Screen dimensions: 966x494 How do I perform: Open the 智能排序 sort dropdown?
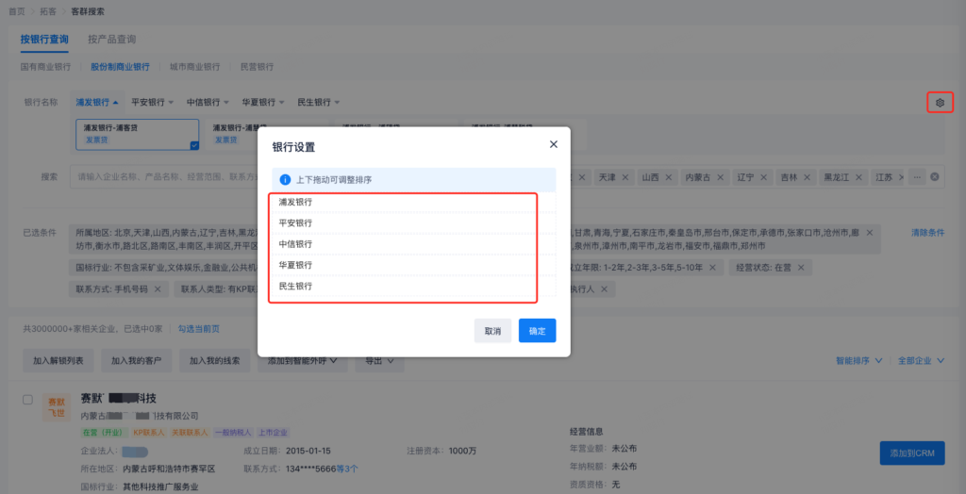(x=858, y=360)
